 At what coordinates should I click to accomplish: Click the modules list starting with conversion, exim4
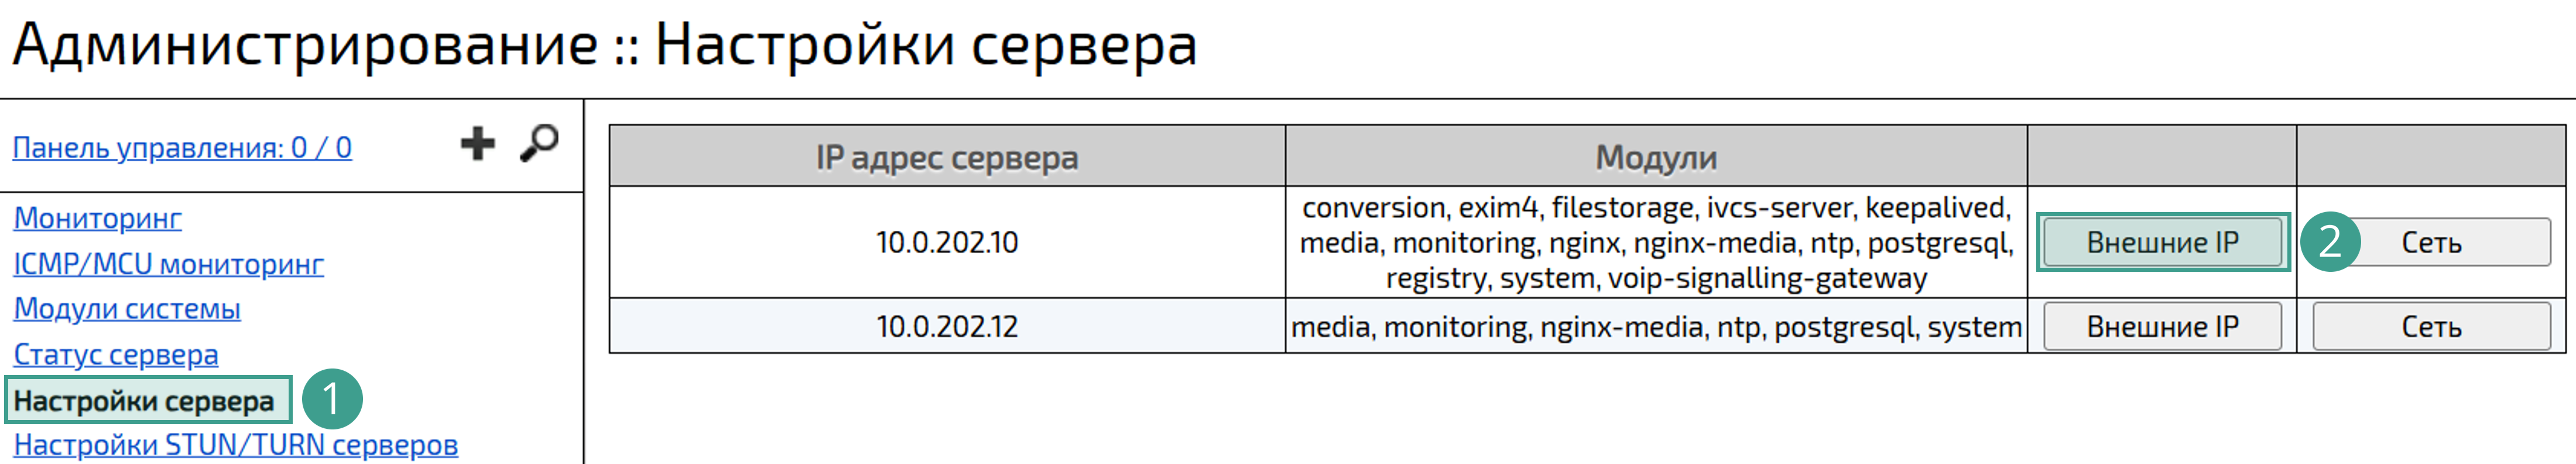pos(1656,242)
